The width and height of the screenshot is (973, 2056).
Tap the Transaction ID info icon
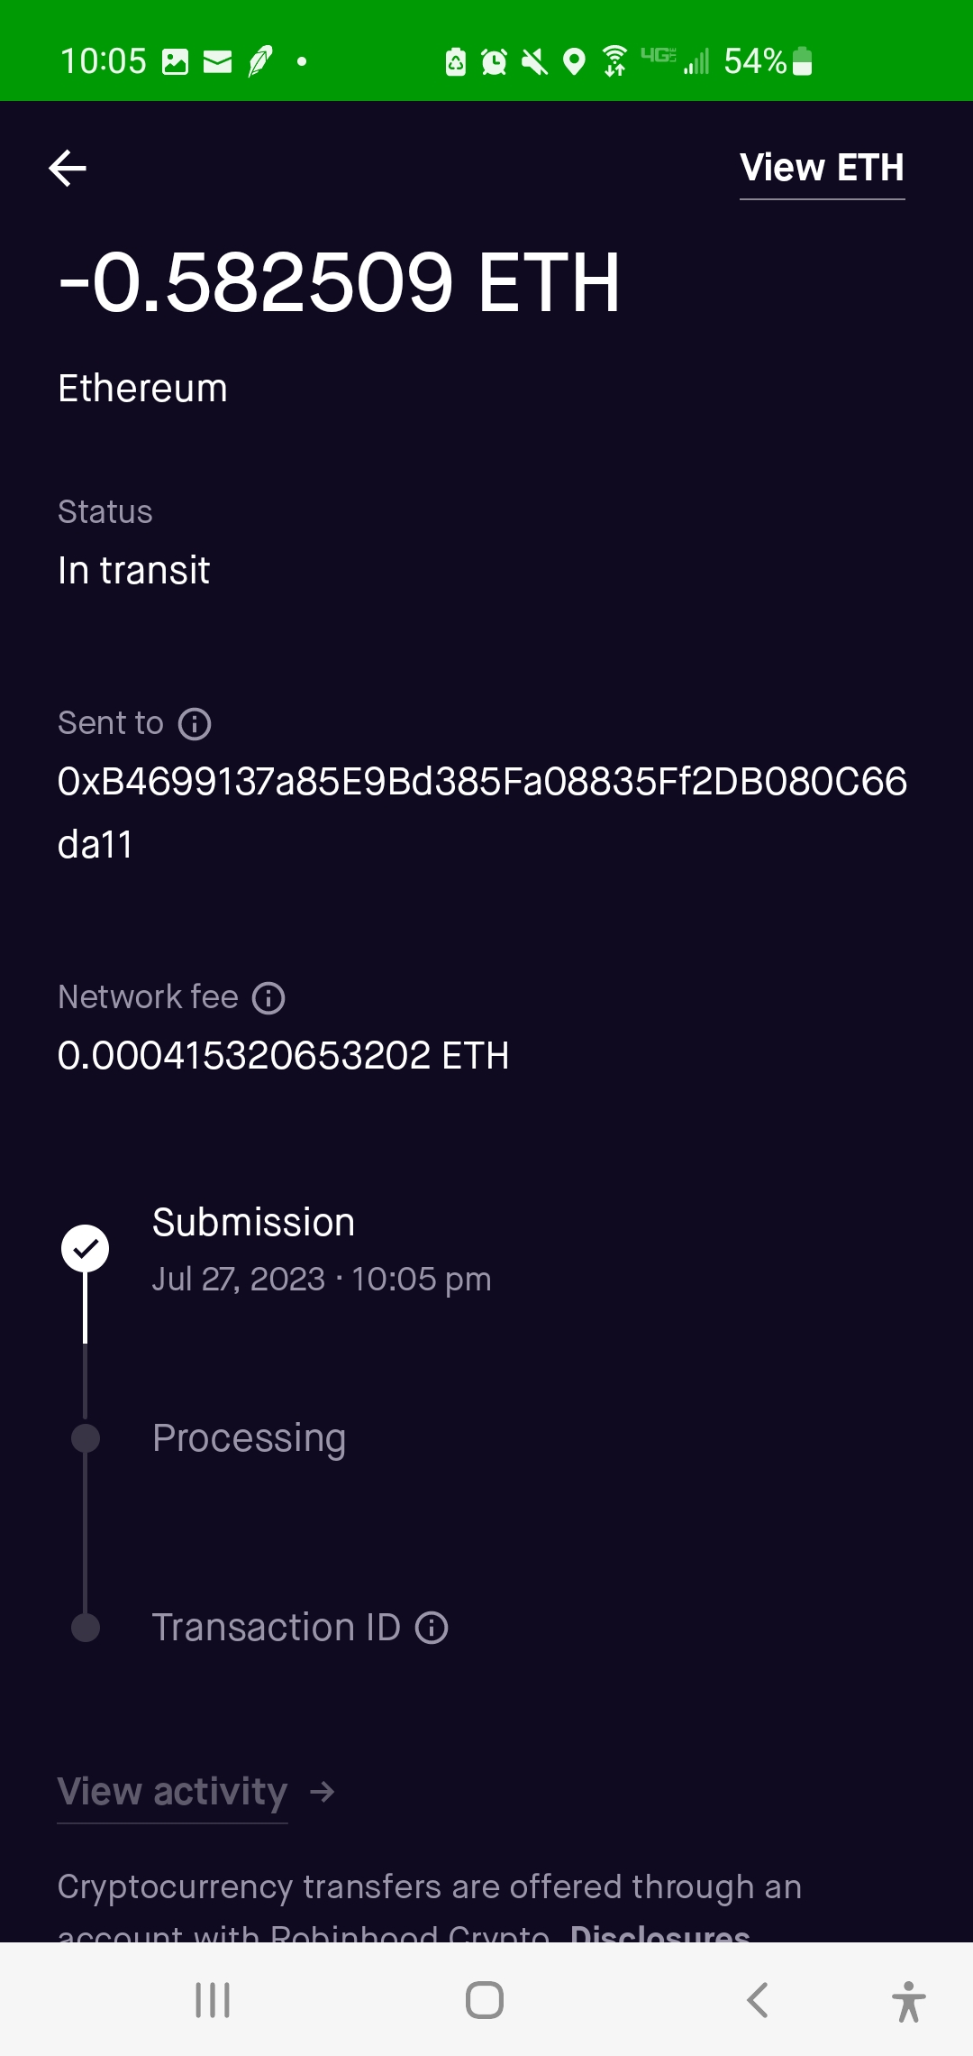[432, 1628]
